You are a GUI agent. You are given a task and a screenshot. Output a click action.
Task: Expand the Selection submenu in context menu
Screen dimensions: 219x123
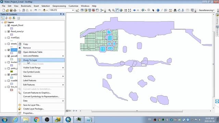pos(41,76)
